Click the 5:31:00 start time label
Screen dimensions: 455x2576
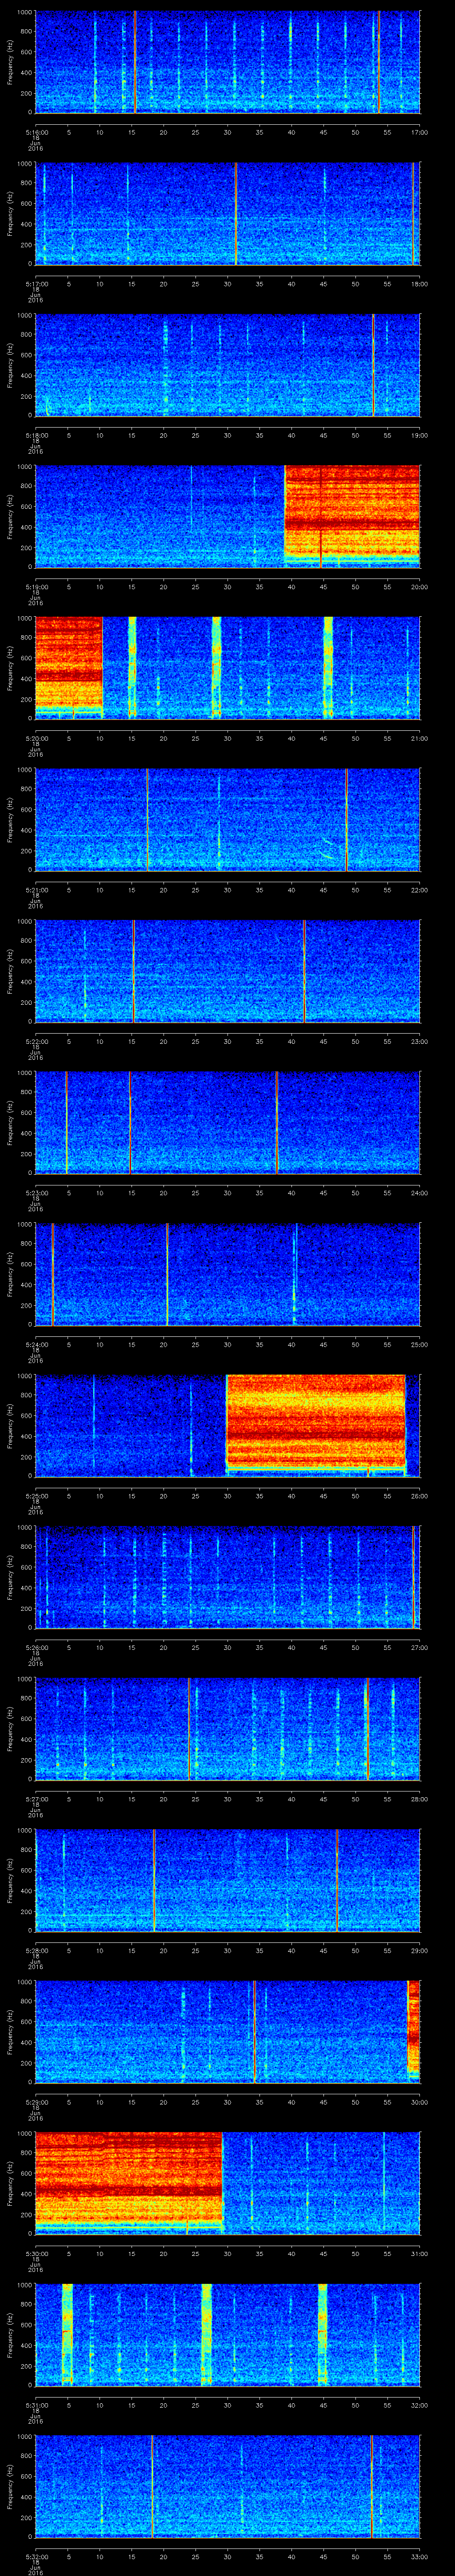36,2405
